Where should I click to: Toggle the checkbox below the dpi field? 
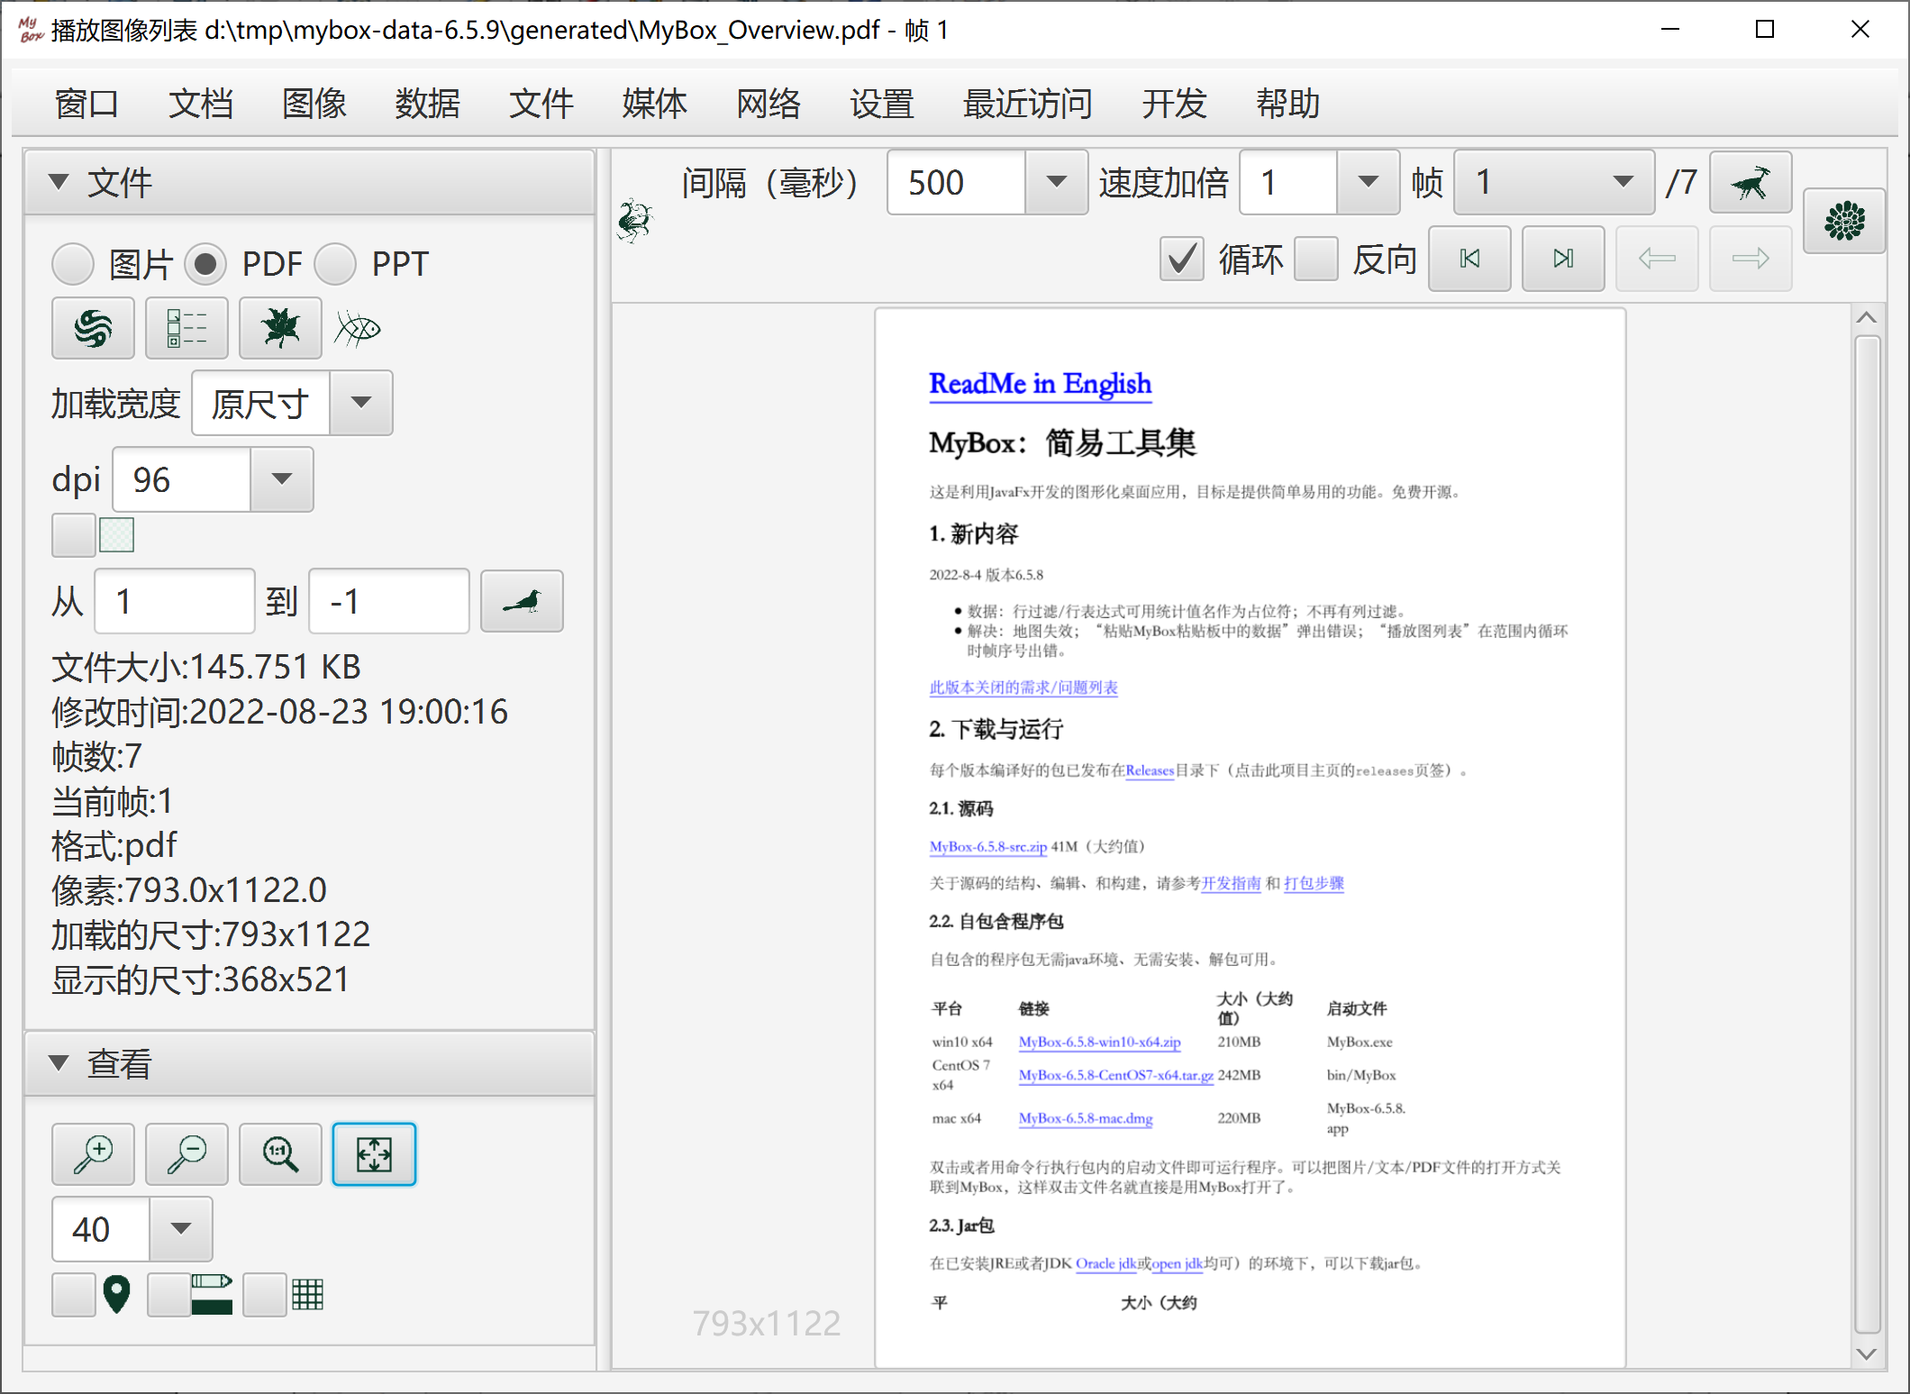(x=74, y=535)
